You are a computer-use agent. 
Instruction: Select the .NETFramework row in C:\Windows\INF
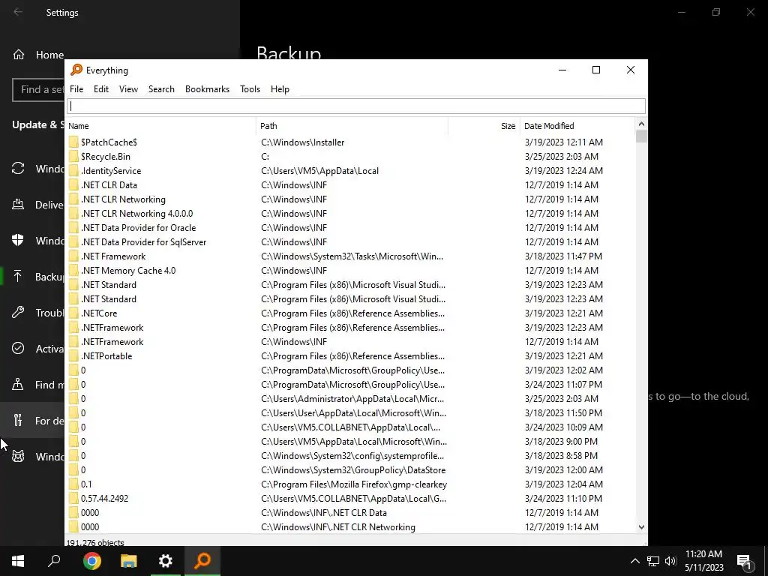click(350, 341)
